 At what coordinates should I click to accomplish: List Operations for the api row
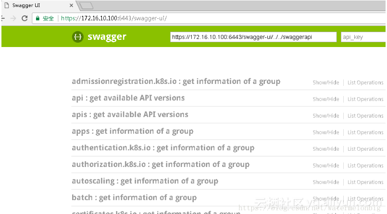pyautogui.click(x=365, y=99)
